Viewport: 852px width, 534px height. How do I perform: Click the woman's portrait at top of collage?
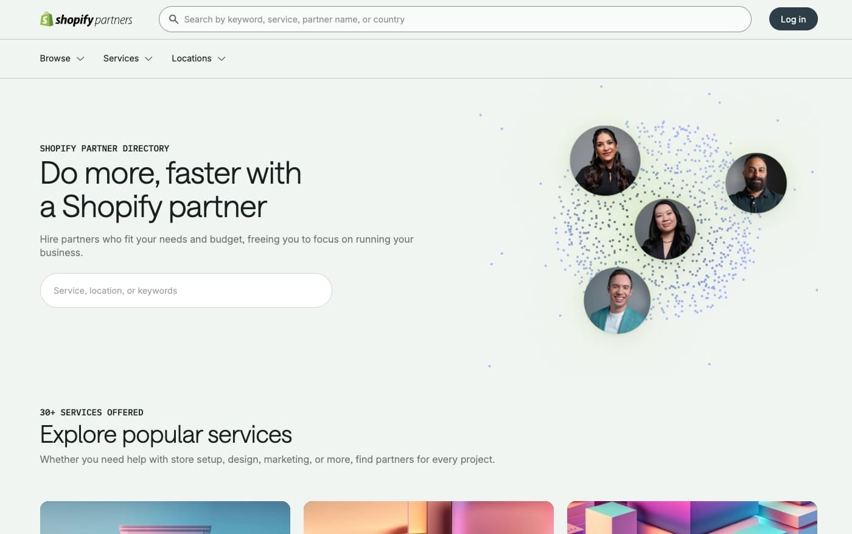[x=605, y=159]
